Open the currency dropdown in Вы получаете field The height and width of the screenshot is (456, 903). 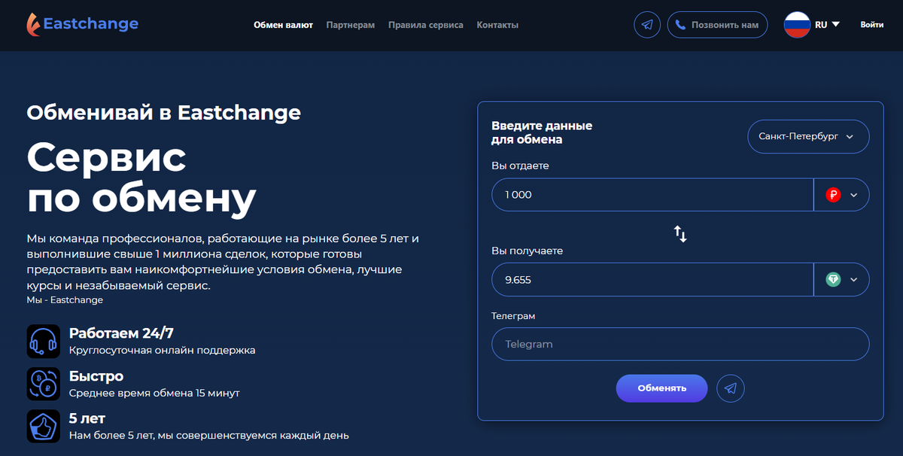pyautogui.click(x=853, y=279)
